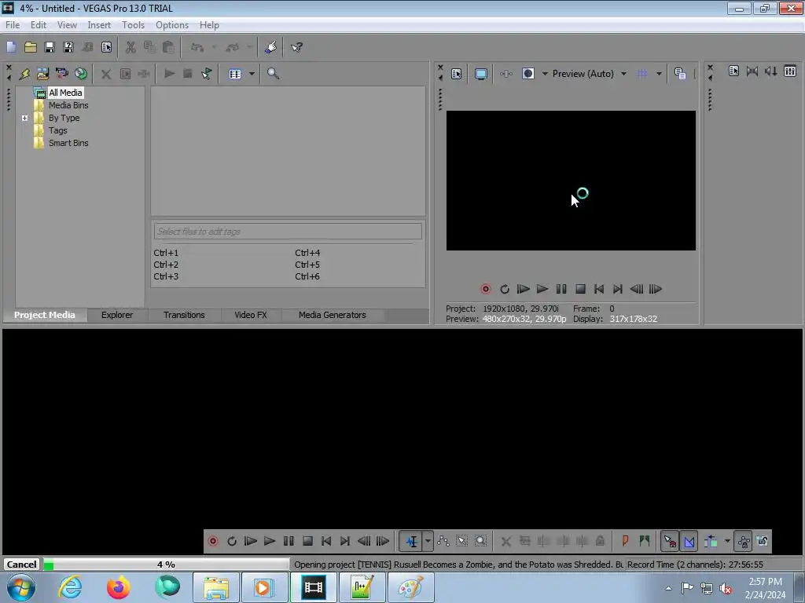Toggle Loop Playback in preview transport
The height and width of the screenshot is (603, 805).
point(505,289)
